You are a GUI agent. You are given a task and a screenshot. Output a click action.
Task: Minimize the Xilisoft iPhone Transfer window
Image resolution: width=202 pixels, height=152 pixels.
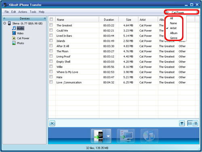(x=186, y=5)
